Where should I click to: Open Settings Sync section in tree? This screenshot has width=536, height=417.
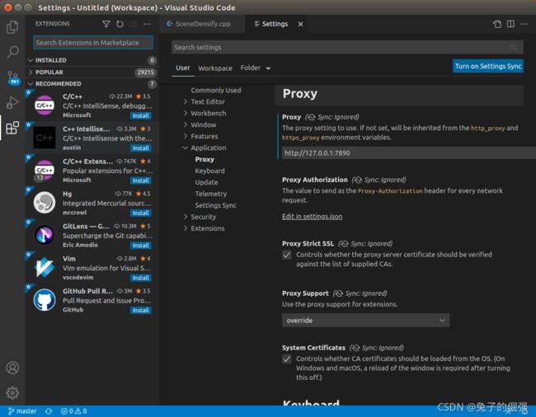pos(216,205)
